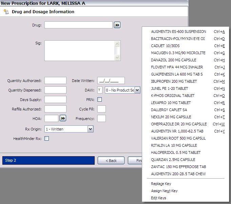
Task: Enable the HealthMinder Rx checkbox
Action: (47, 139)
